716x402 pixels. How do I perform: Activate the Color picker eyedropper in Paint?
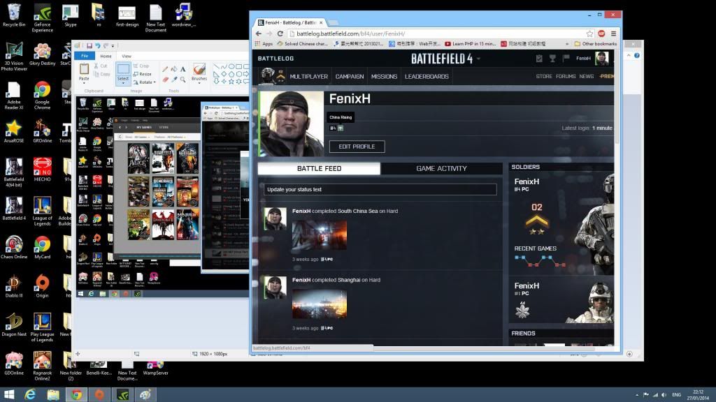point(174,80)
